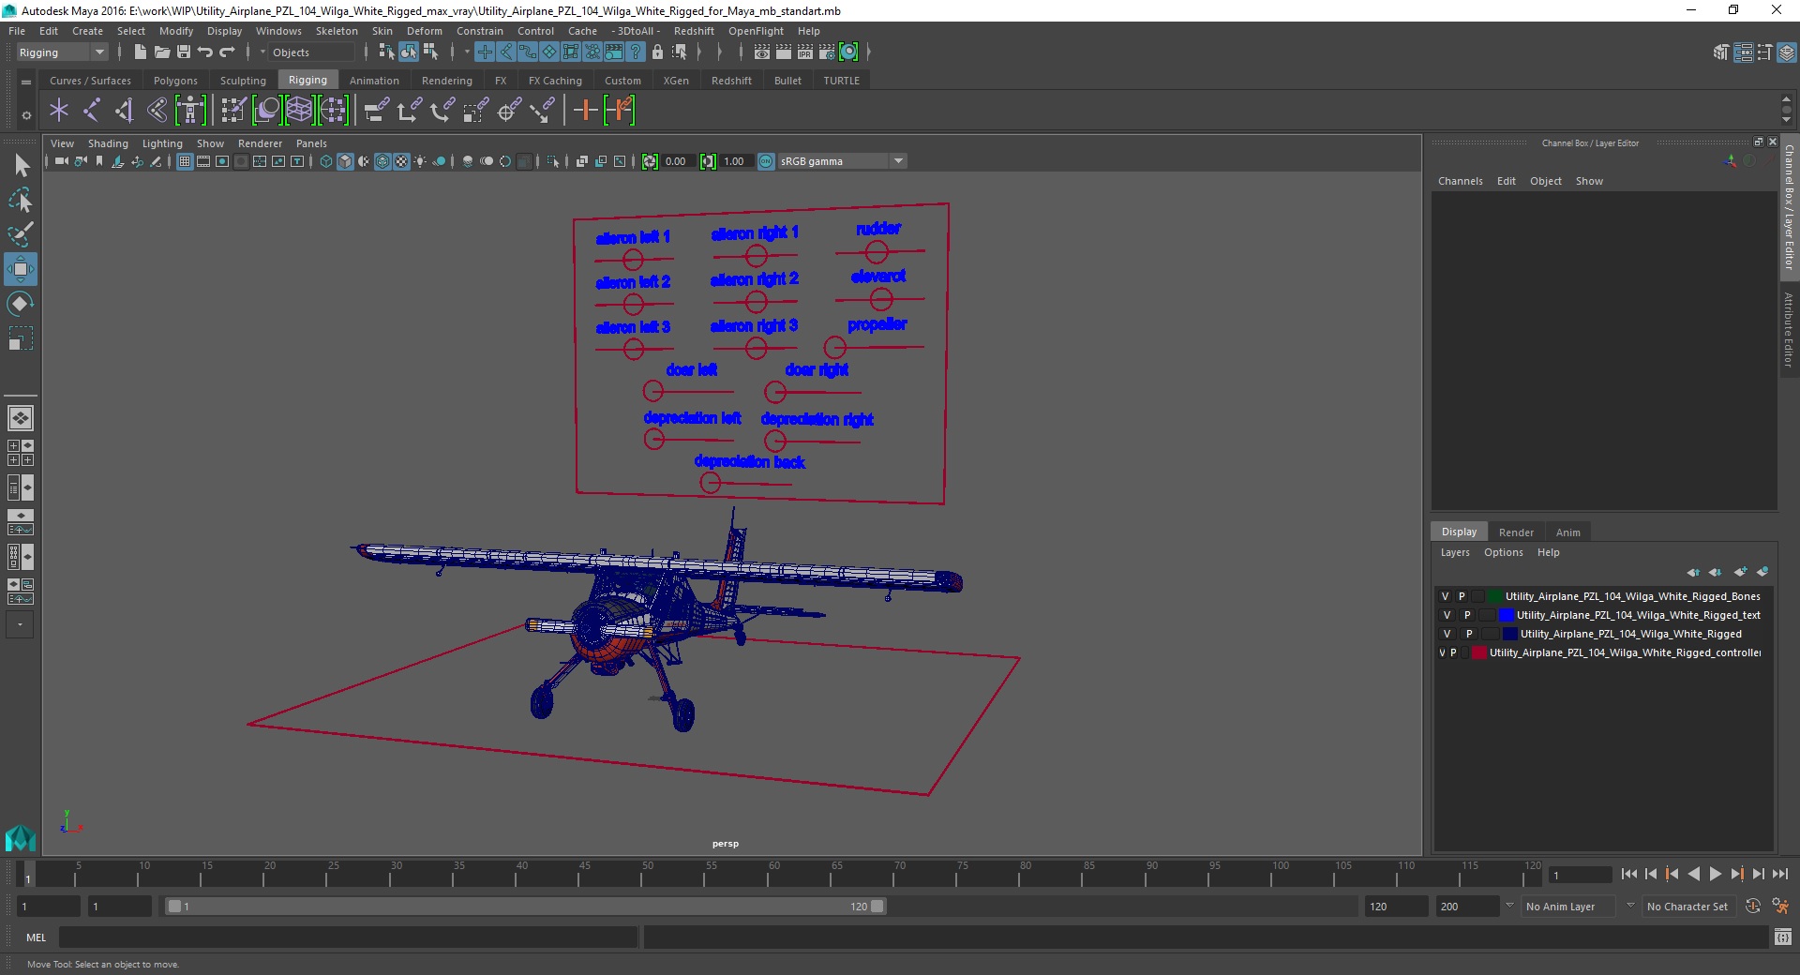The width and height of the screenshot is (1800, 975).
Task: Pick the Scale tool
Action: (21, 337)
